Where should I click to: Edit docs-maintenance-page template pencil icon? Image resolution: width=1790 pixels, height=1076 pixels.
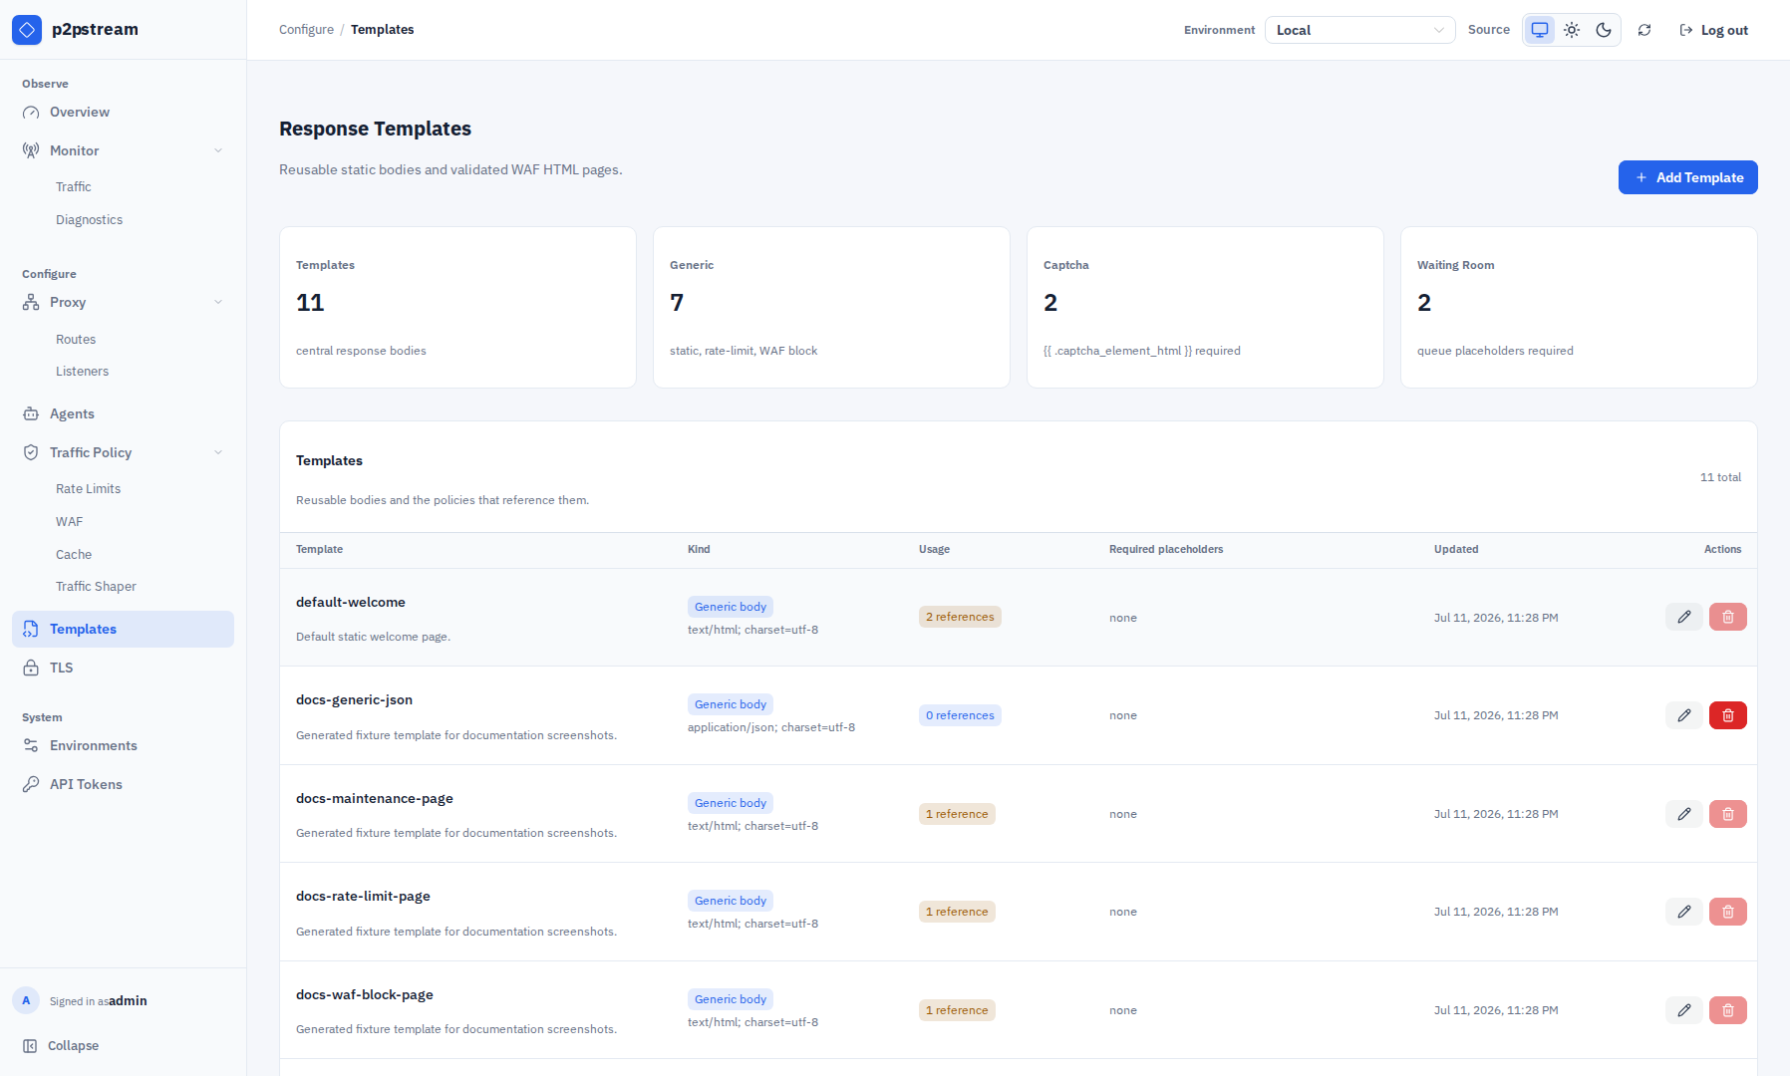click(x=1683, y=814)
